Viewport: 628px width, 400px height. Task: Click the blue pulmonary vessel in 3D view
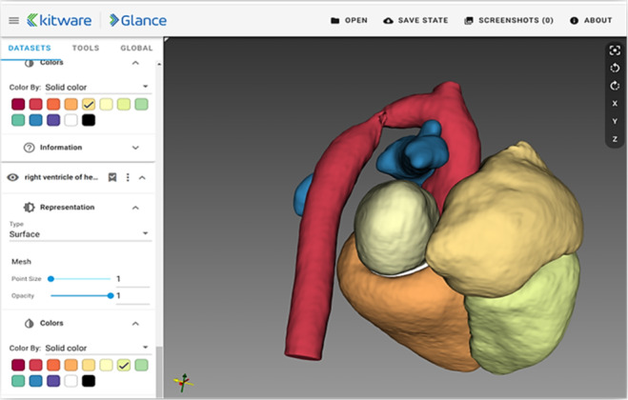click(x=415, y=154)
